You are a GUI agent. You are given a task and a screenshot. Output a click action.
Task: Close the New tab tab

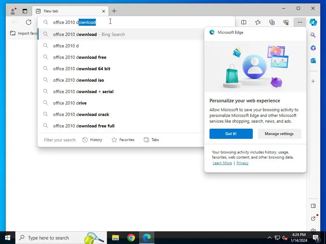pyautogui.click(x=103, y=11)
